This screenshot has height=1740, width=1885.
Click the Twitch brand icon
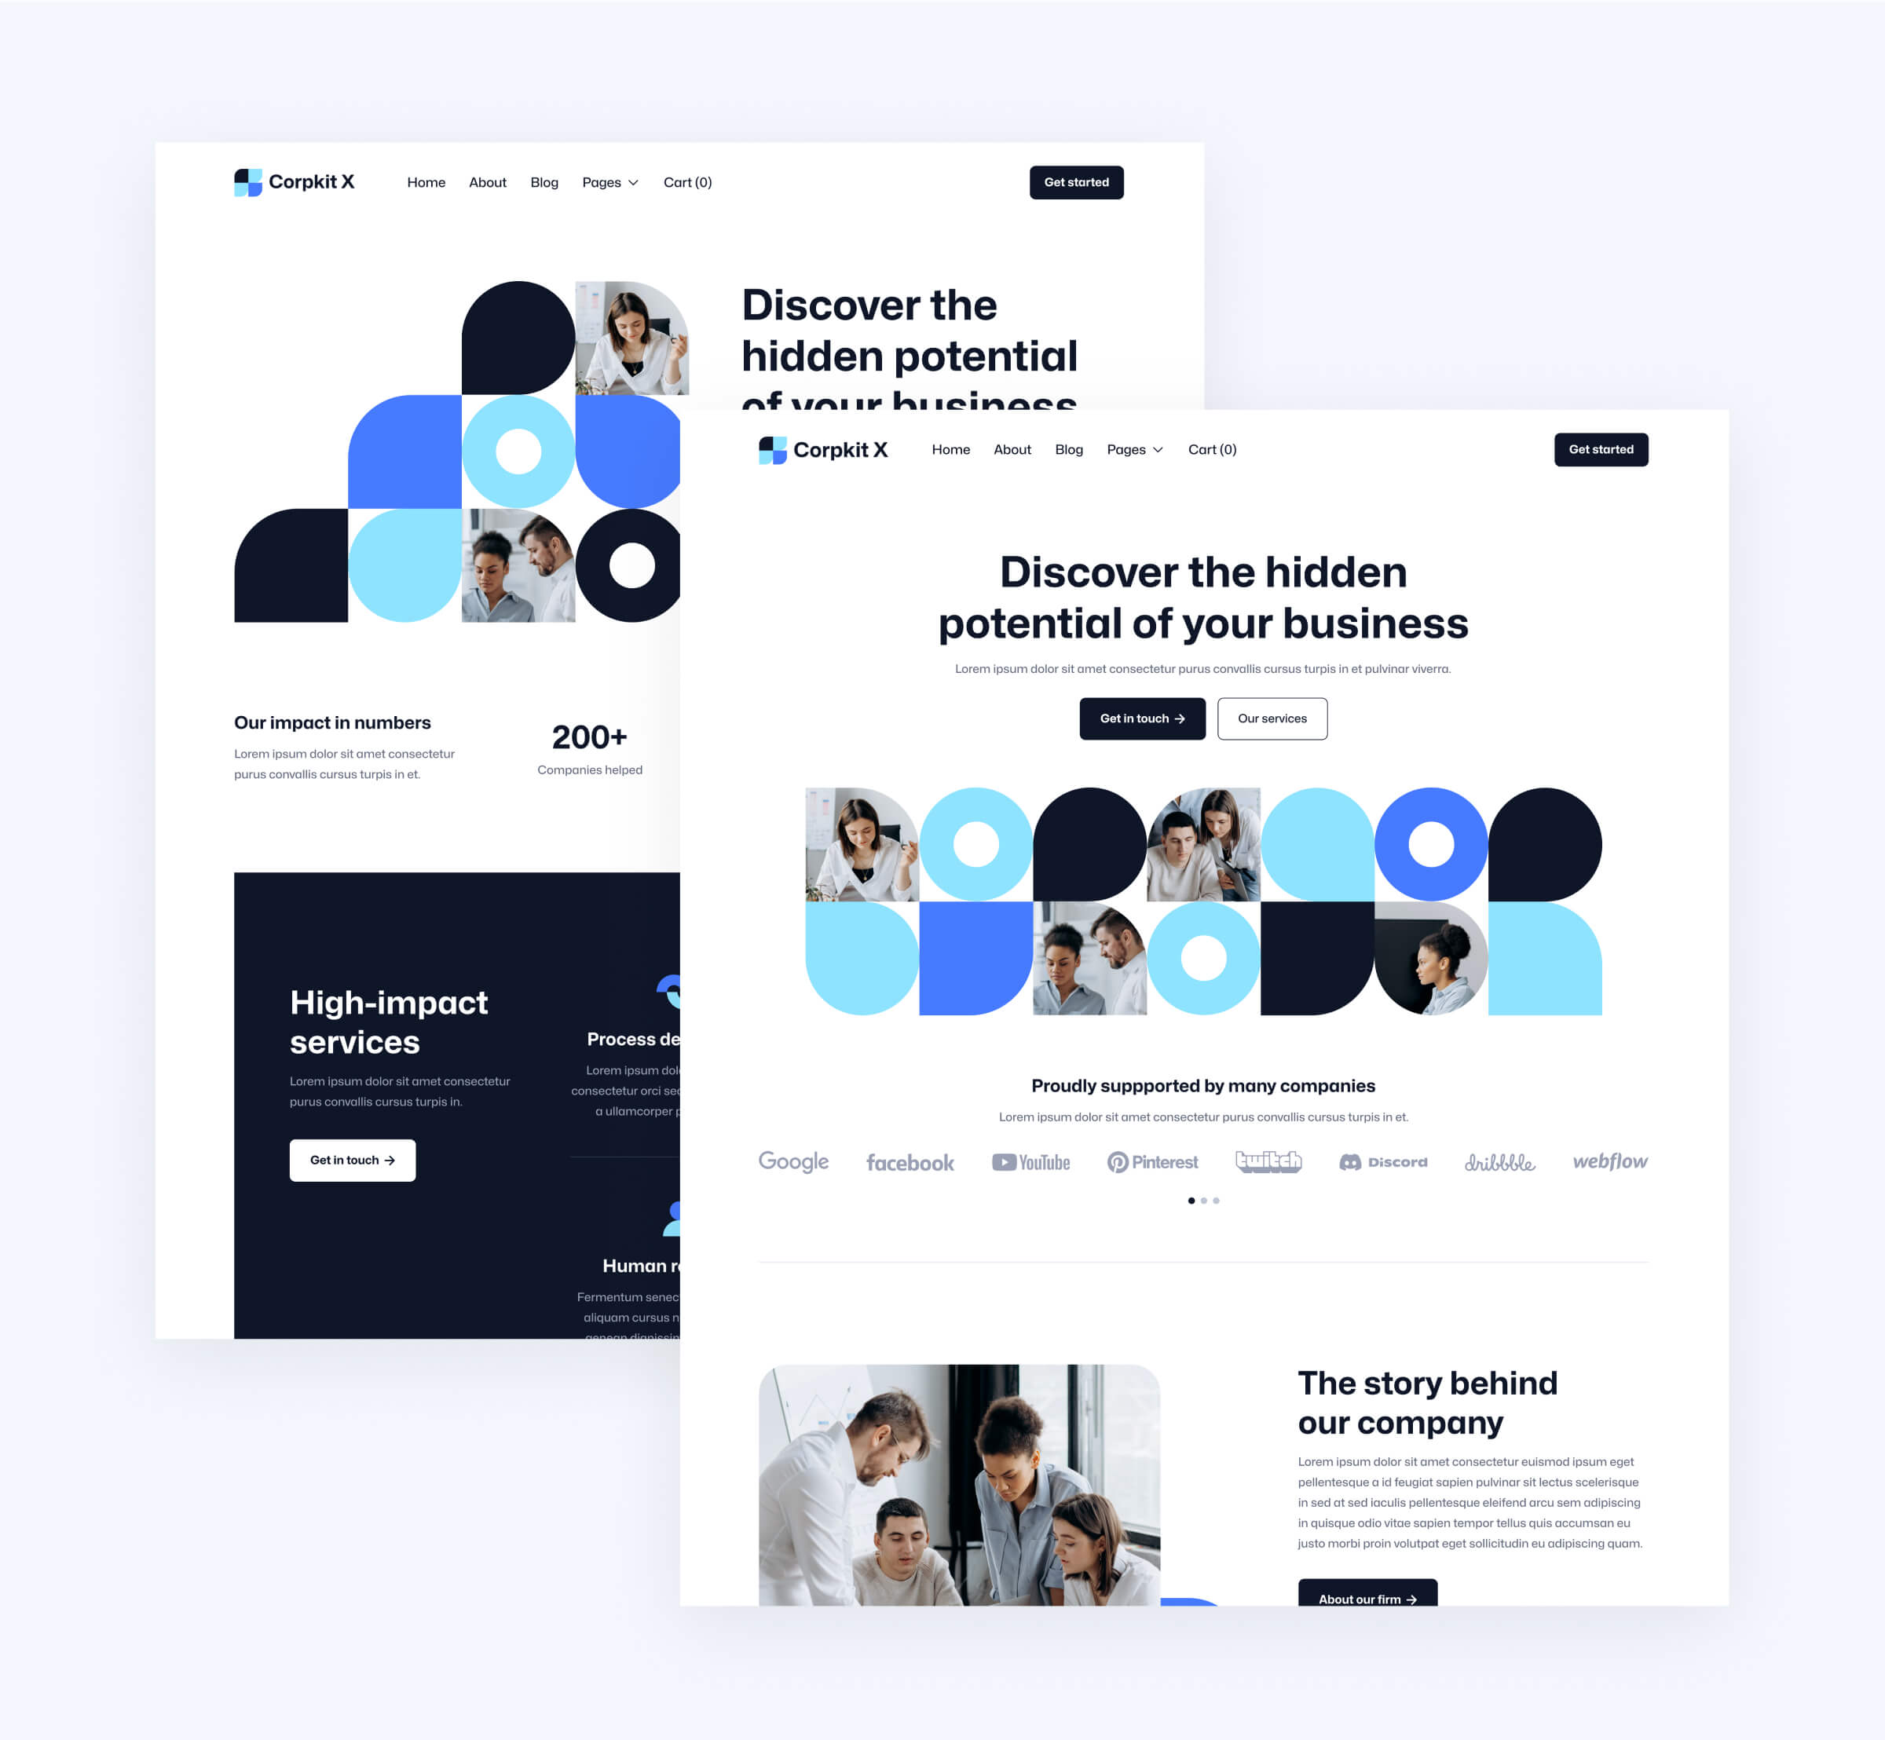[1266, 1161]
